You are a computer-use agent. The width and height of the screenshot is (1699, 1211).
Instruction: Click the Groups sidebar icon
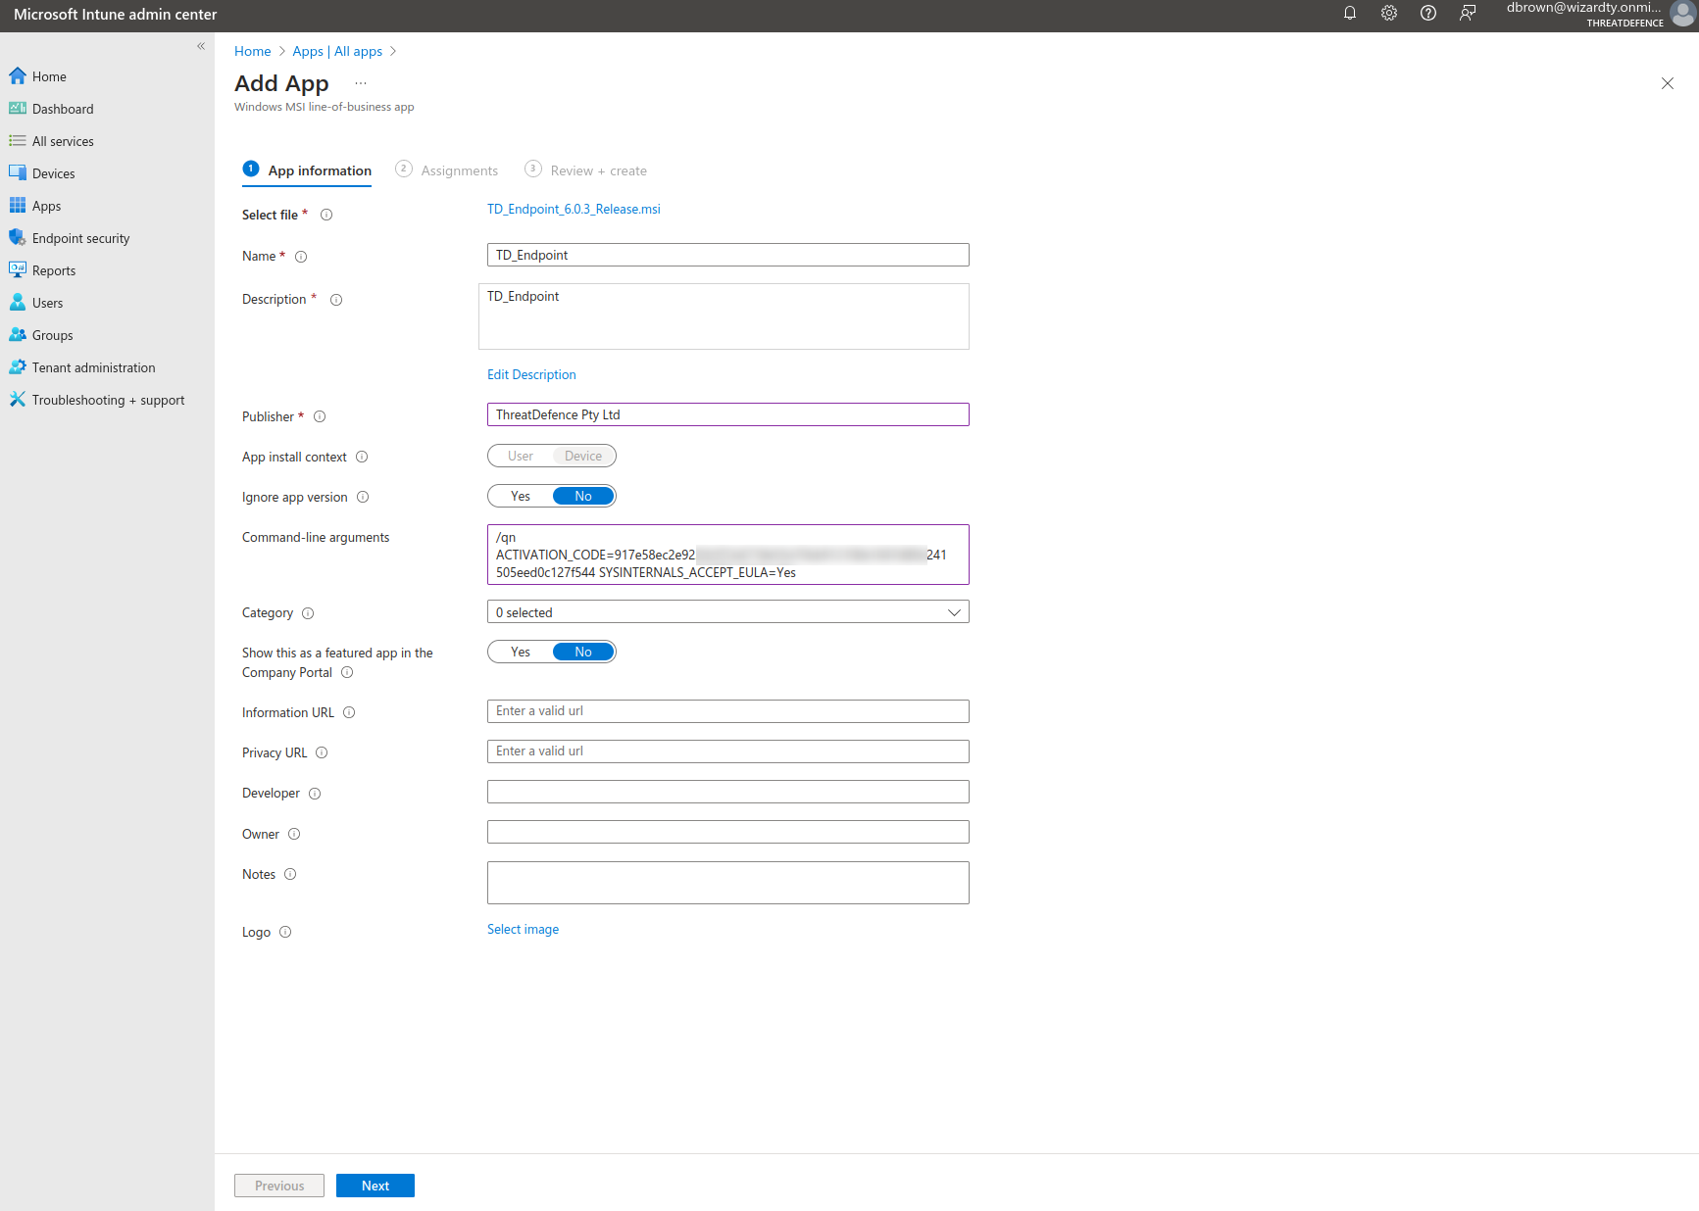18,335
